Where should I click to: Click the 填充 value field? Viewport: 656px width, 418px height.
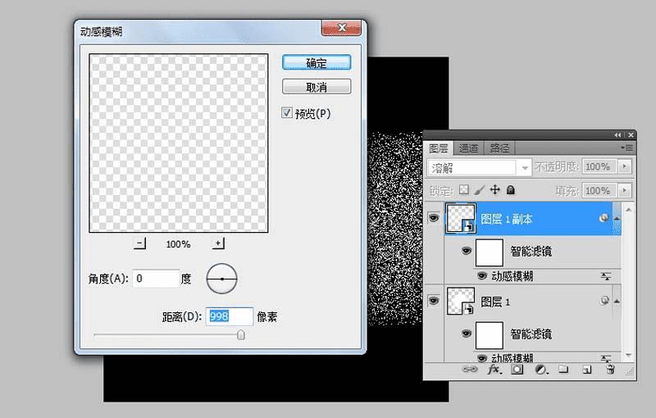coord(599,191)
